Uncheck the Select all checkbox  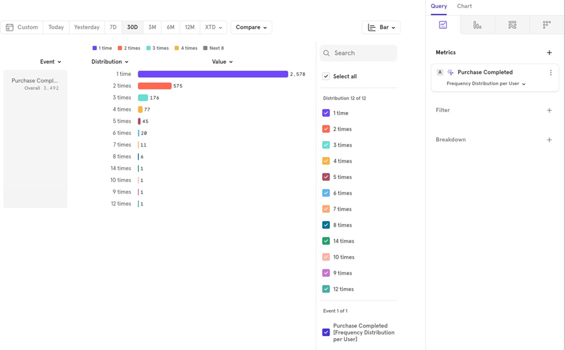[x=326, y=76]
